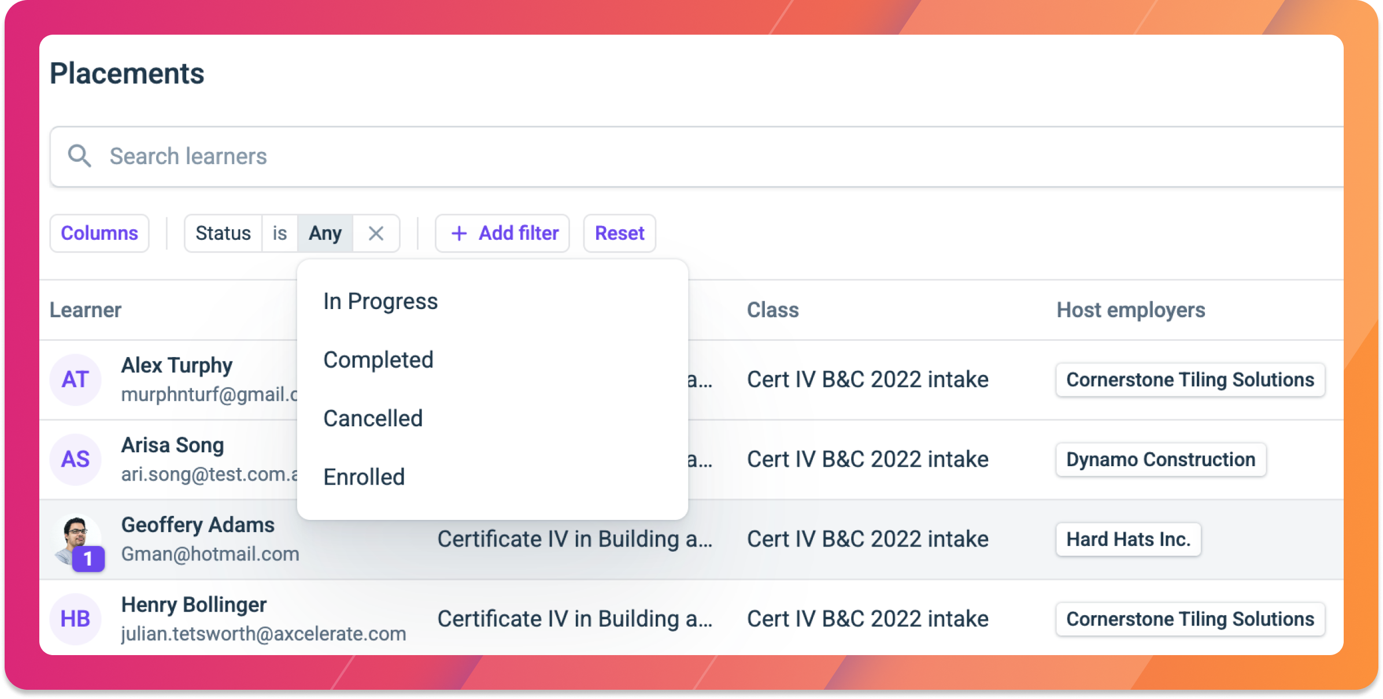Click the Henry Bollinger HB avatar
The image size is (1383, 699).
pyautogui.click(x=76, y=619)
